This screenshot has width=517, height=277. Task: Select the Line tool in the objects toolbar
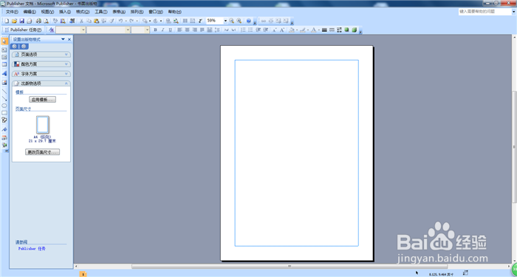tap(4, 91)
